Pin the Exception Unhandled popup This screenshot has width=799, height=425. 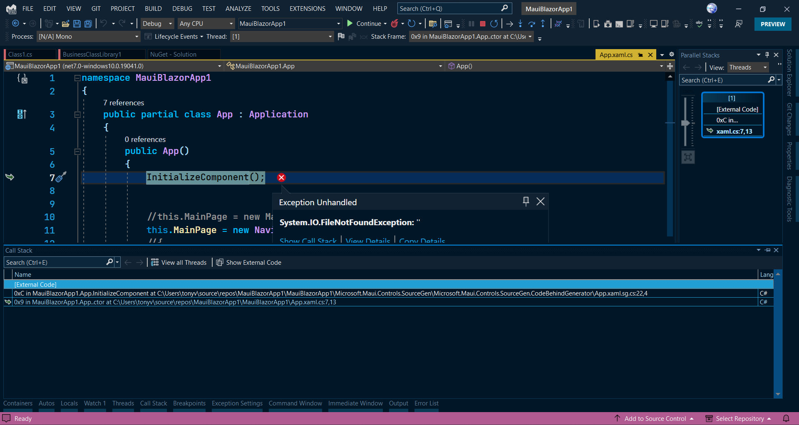pyautogui.click(x=526, y=201)
